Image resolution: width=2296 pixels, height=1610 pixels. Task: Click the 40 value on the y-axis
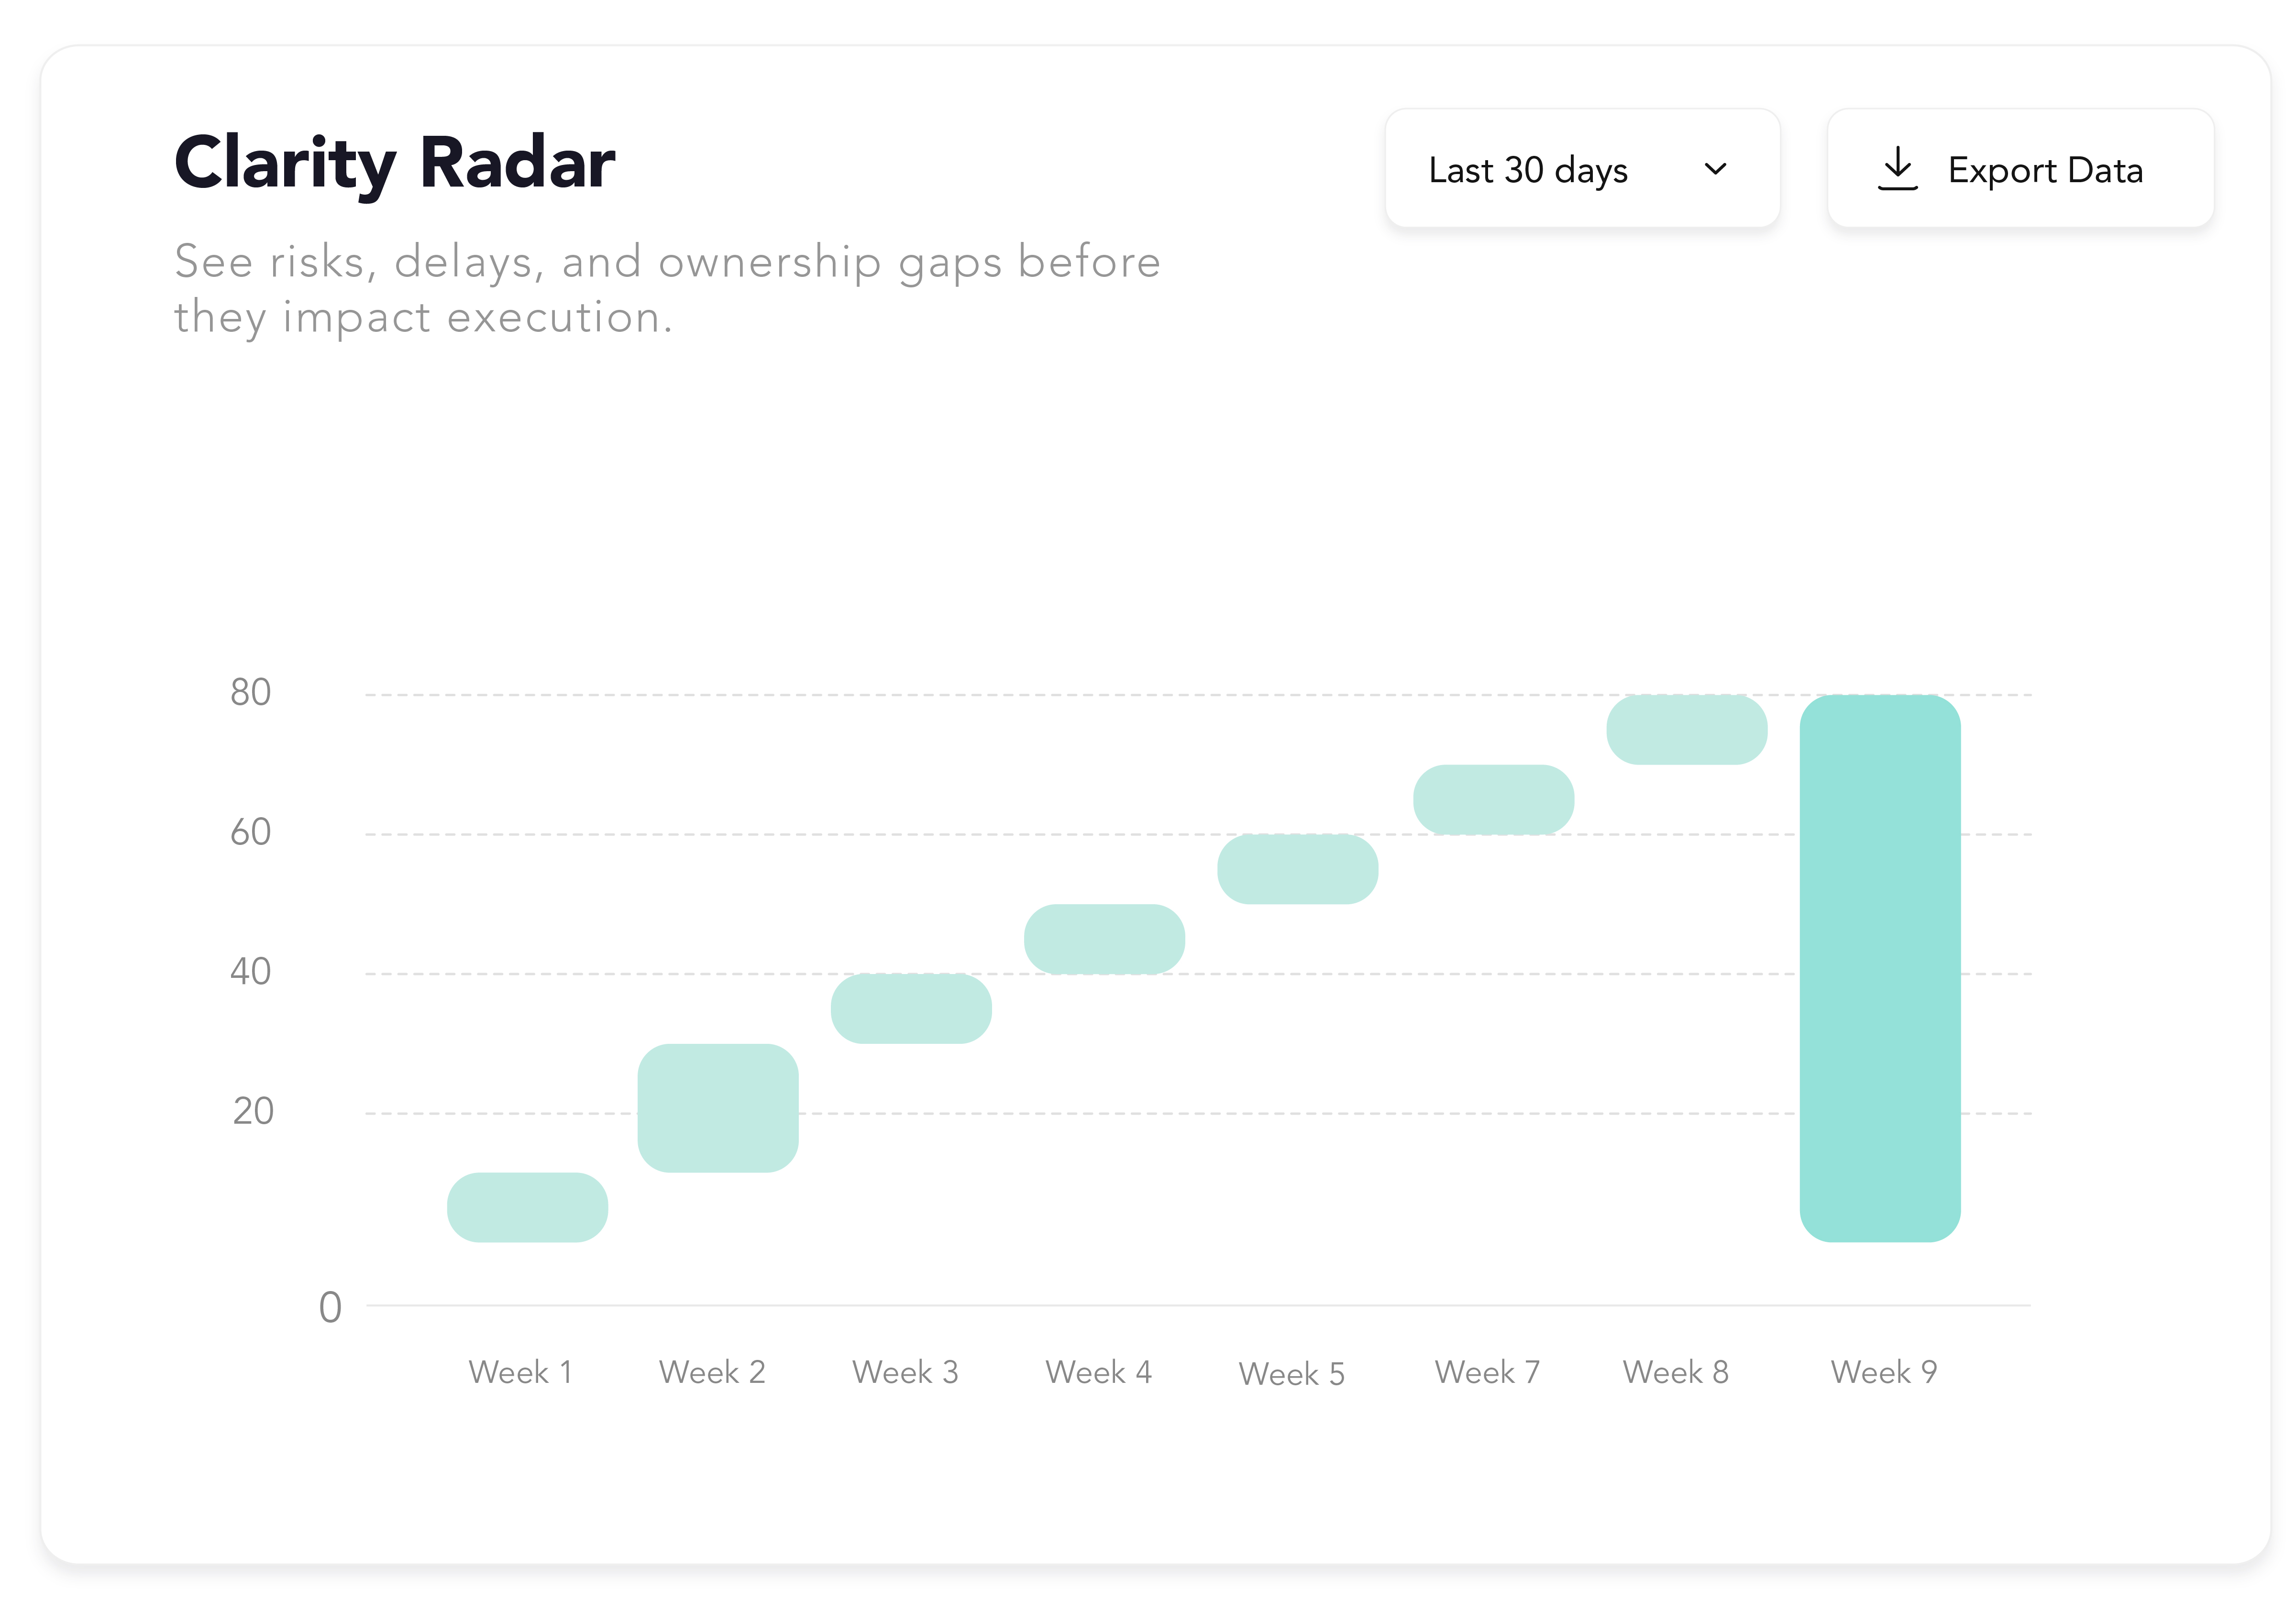point(250,971)
